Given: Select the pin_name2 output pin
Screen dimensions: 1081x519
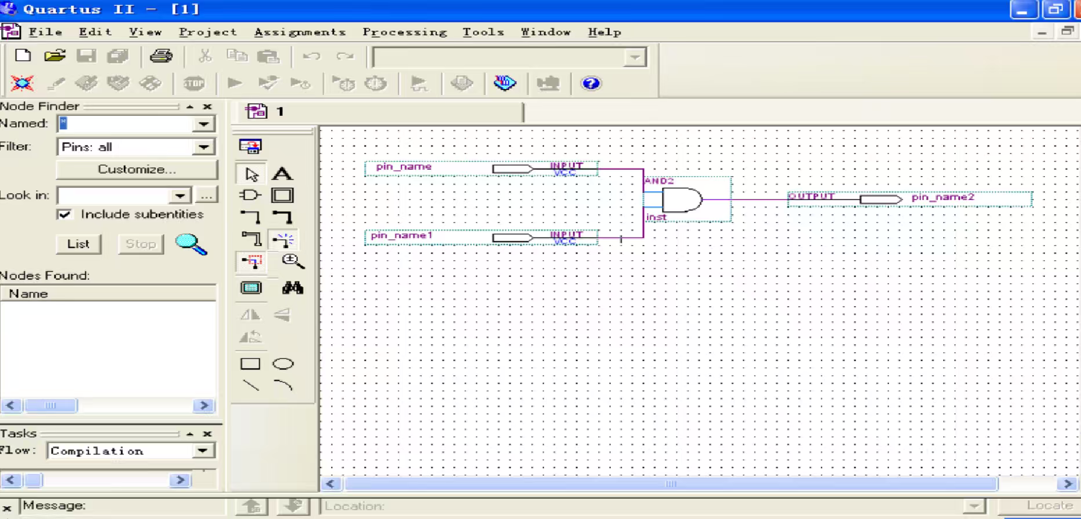Looking at the screenshot, I should pos(910,199).
